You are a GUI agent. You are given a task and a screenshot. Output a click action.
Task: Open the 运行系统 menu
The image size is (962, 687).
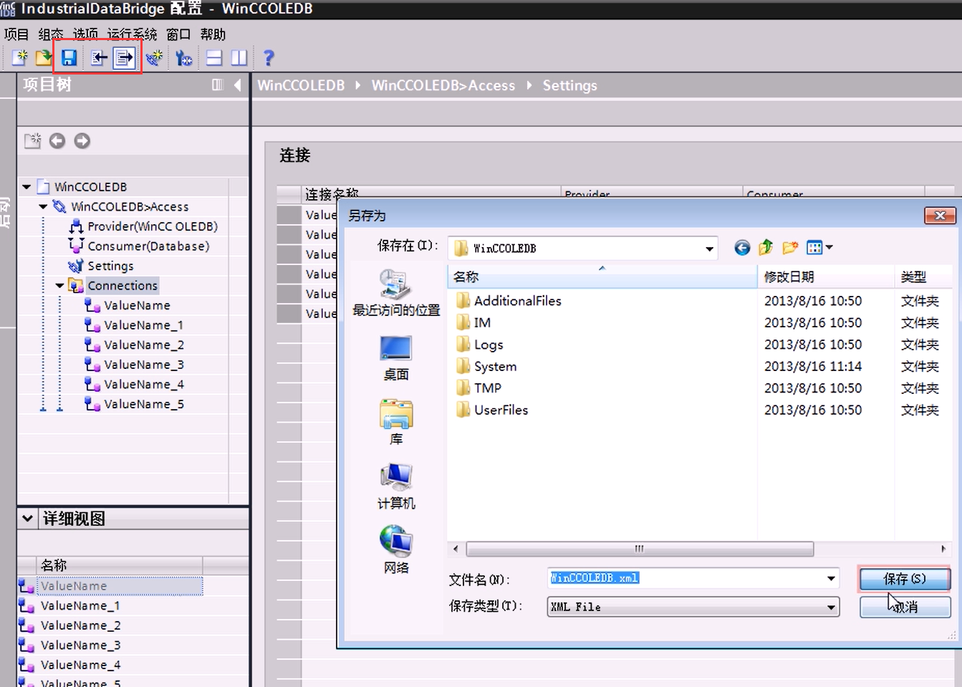132,34
